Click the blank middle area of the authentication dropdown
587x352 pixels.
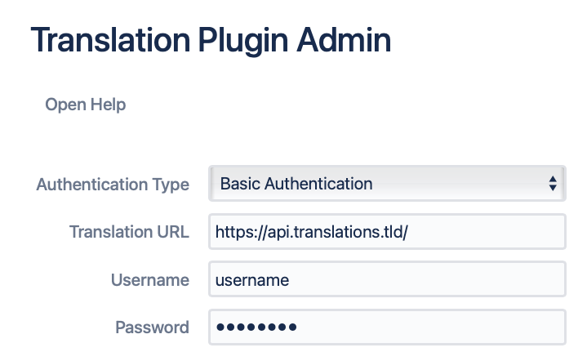[457, 184]
